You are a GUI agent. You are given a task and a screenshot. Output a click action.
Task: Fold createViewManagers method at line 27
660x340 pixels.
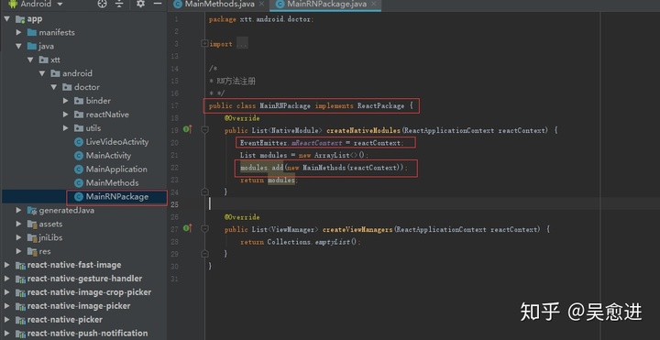tap(204, 229)
